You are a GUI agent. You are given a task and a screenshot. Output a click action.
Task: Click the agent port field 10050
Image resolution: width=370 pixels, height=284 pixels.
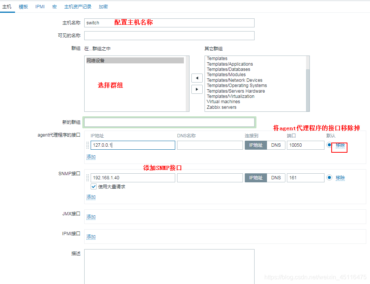point(305,145)
